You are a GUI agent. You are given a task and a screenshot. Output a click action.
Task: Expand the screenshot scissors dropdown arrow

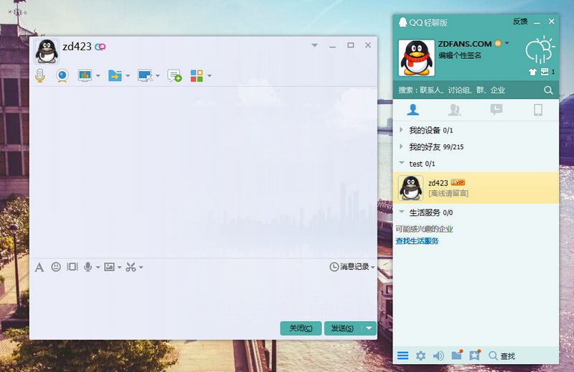point(141,268)
